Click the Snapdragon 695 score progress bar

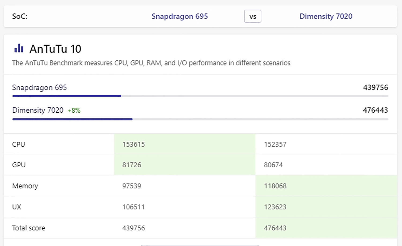tap(200, 96)
